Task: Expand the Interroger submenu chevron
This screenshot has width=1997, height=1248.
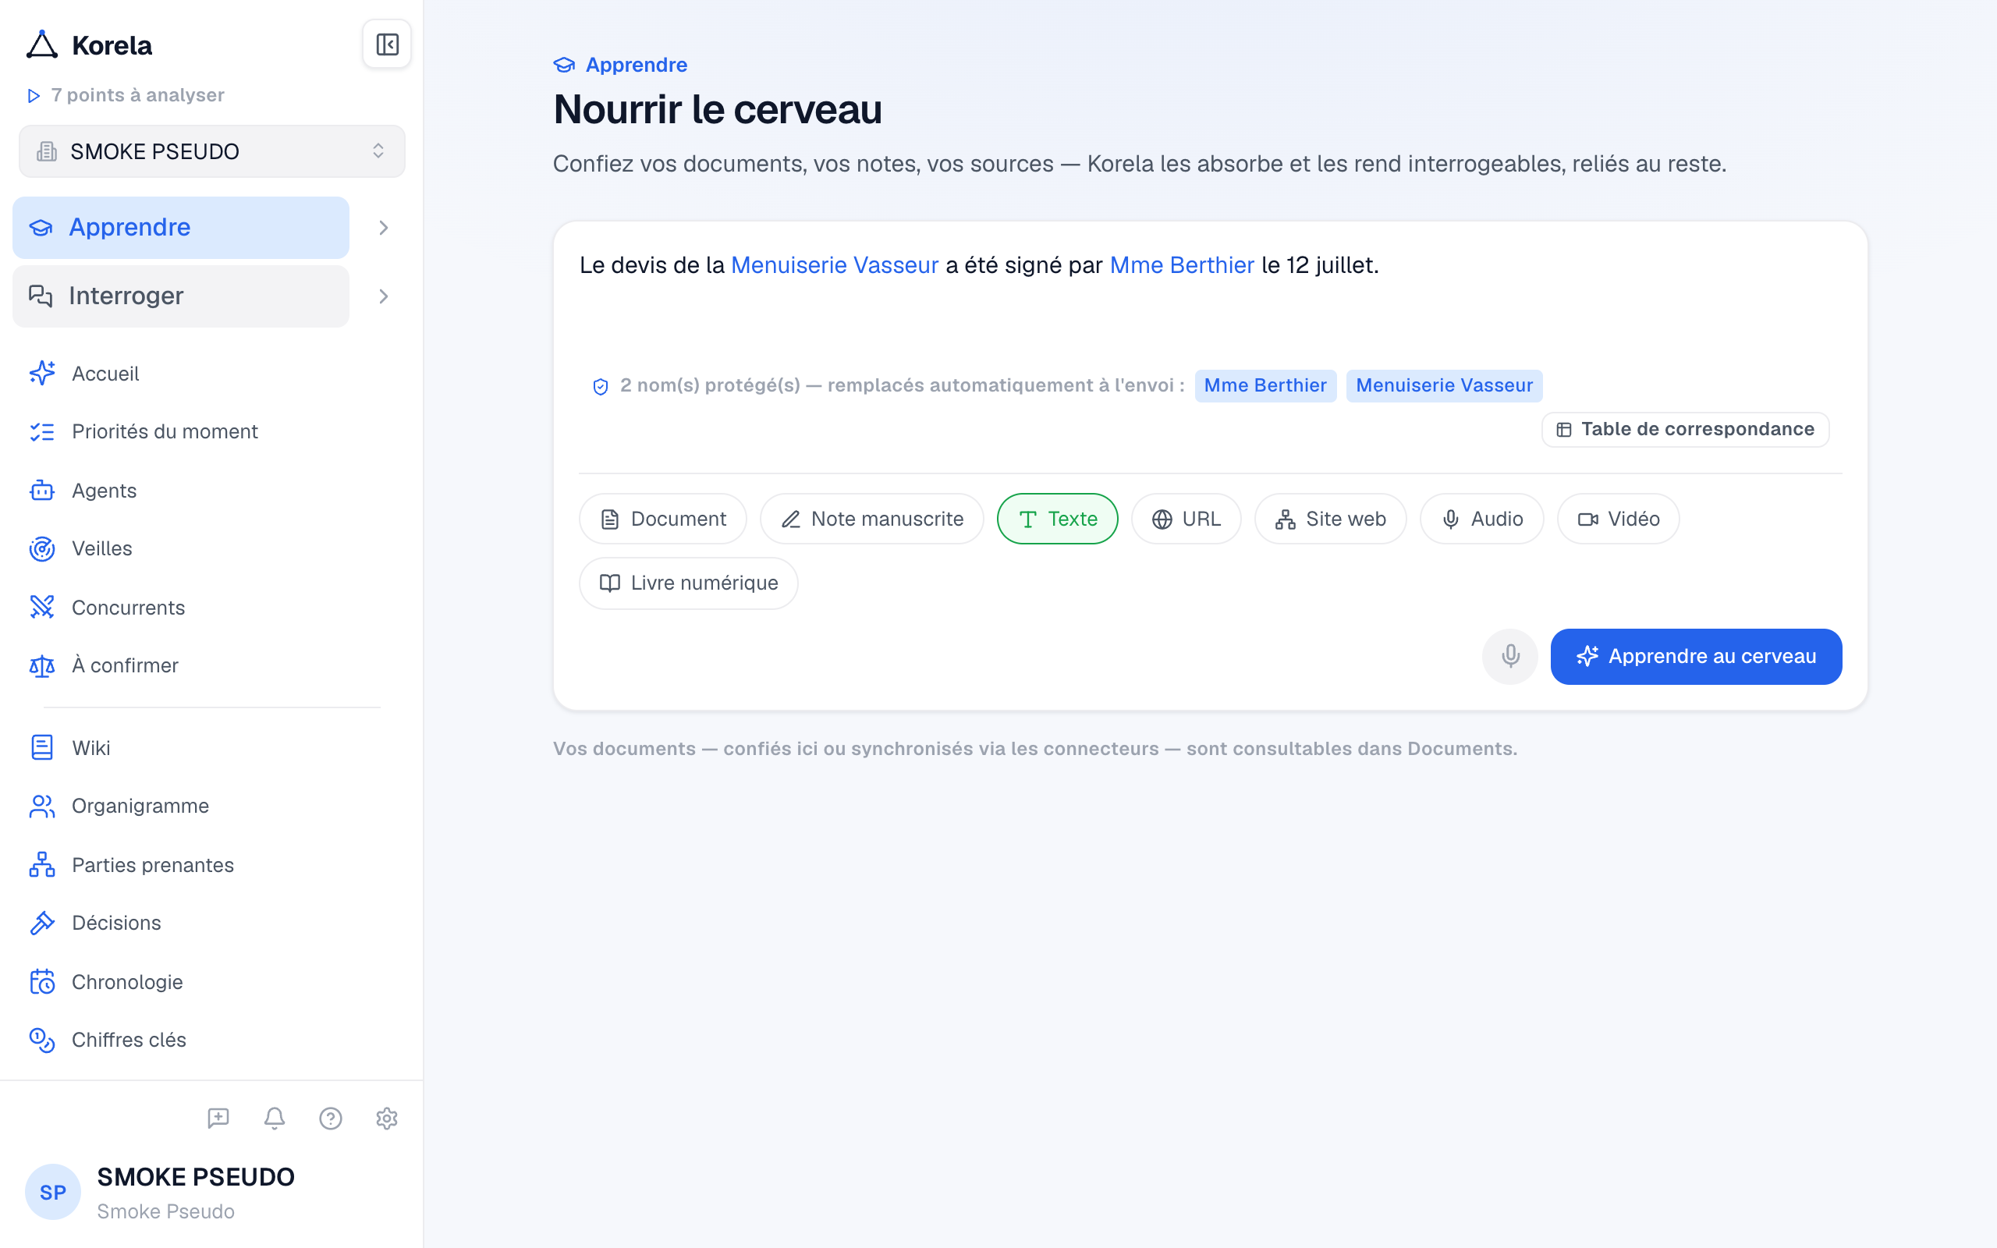Action: point(384,296)
